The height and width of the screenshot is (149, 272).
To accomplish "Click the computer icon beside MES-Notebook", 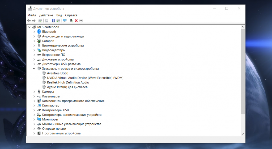I will tap(34, 27).
